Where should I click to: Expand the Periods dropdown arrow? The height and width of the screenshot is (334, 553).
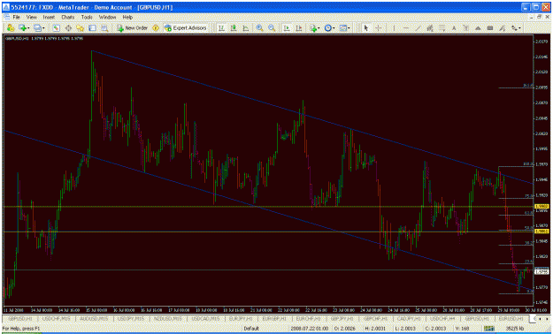click(x=334, y=28)
